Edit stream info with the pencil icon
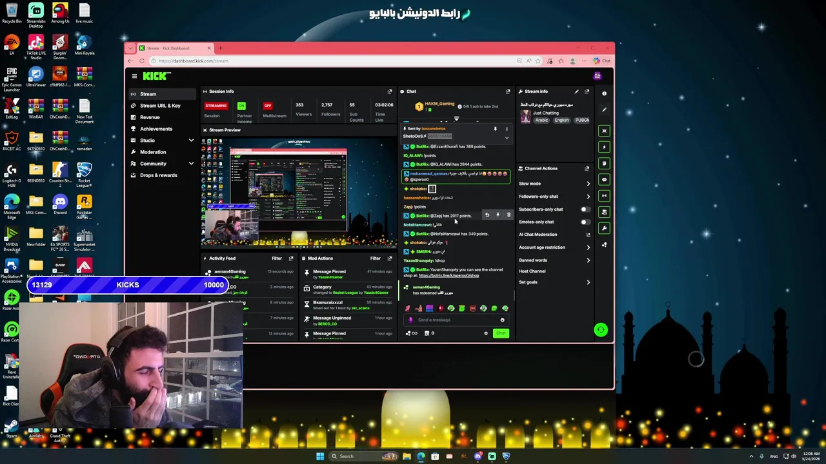Screen dimensions: 826x464 click(576, 92)
